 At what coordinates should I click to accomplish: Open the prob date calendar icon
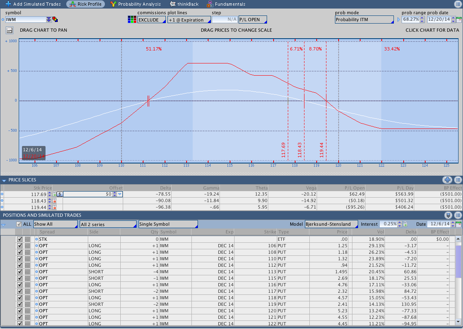click(x=459, y=20)
